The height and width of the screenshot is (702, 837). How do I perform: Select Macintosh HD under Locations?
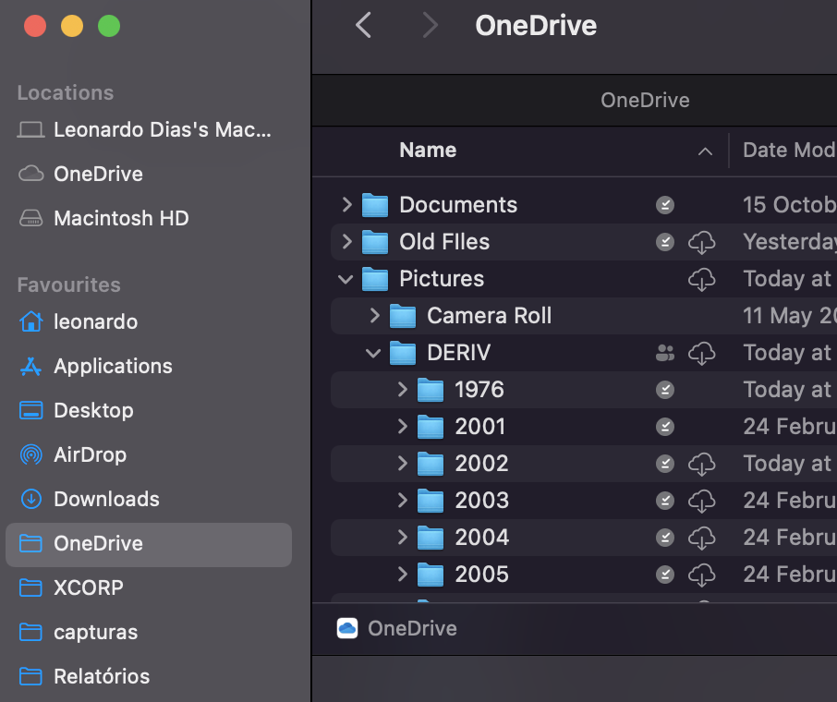pyautogui.click(x=121, y=218)
